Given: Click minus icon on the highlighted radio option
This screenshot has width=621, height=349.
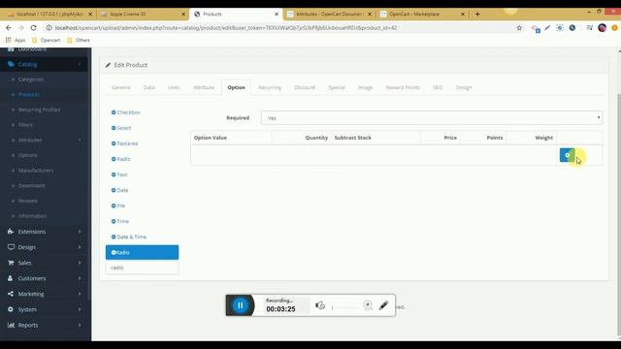Looking at the screenshot, I should (114, 252).
